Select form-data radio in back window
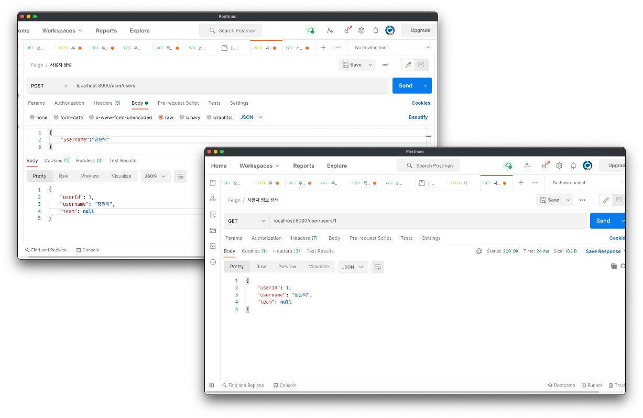 click(57, 117)
